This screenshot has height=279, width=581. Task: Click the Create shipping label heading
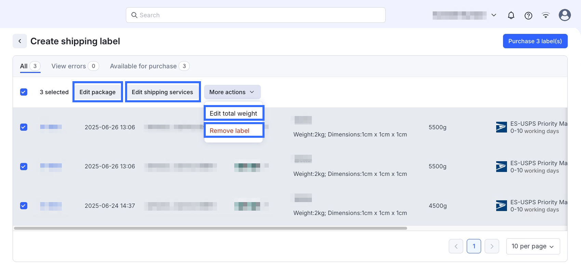(x=75, y=41)
